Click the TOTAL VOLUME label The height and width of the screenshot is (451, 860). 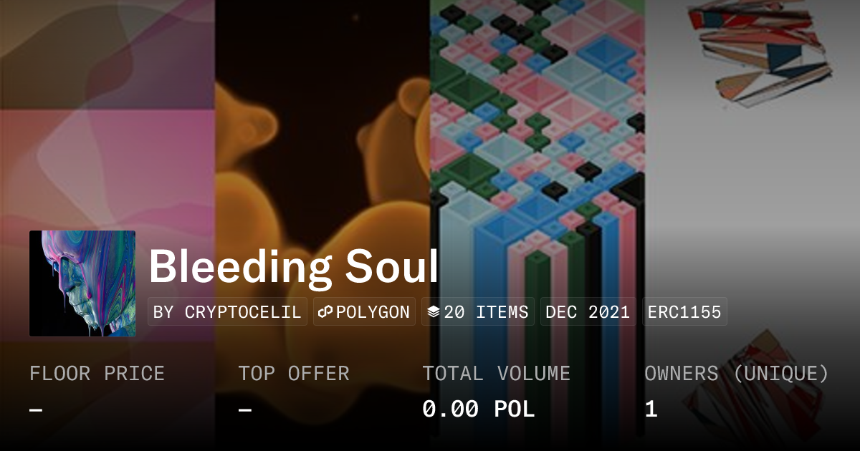tap(496, 374)
